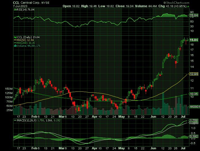Screen dimensions: 200x151
Task: Click the RSI(14) 76.84 indicator label
Action: click(x=25, y=9)
